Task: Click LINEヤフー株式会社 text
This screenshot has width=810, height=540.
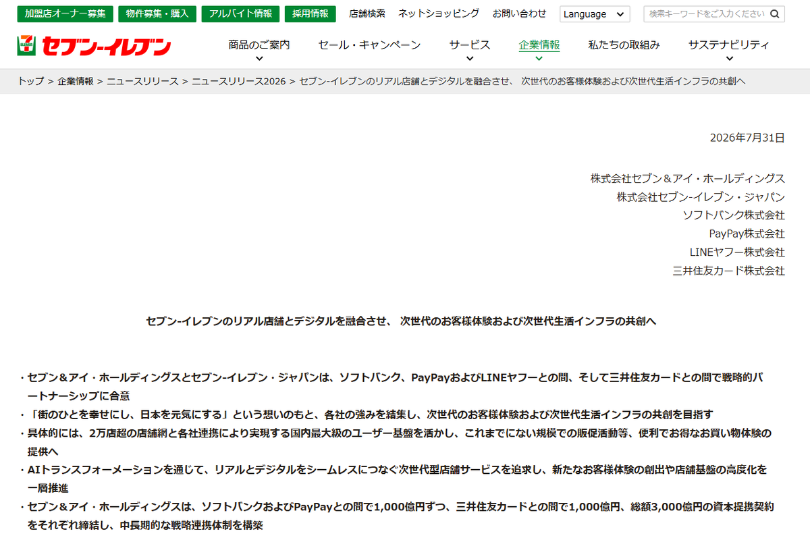Action: point(737,252)
